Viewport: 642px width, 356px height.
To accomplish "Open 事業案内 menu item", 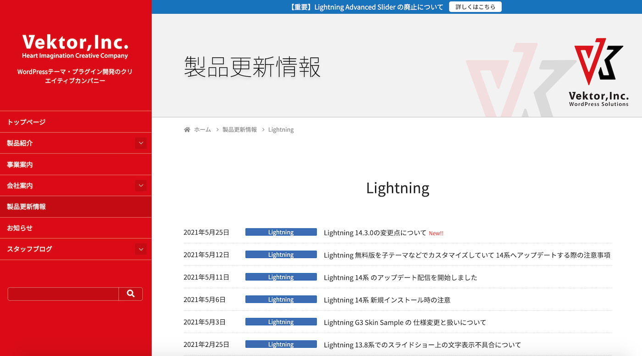I will [76, 164].
